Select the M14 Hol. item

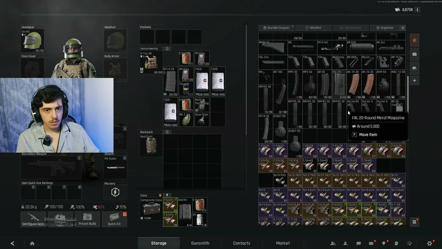point(331,48)
